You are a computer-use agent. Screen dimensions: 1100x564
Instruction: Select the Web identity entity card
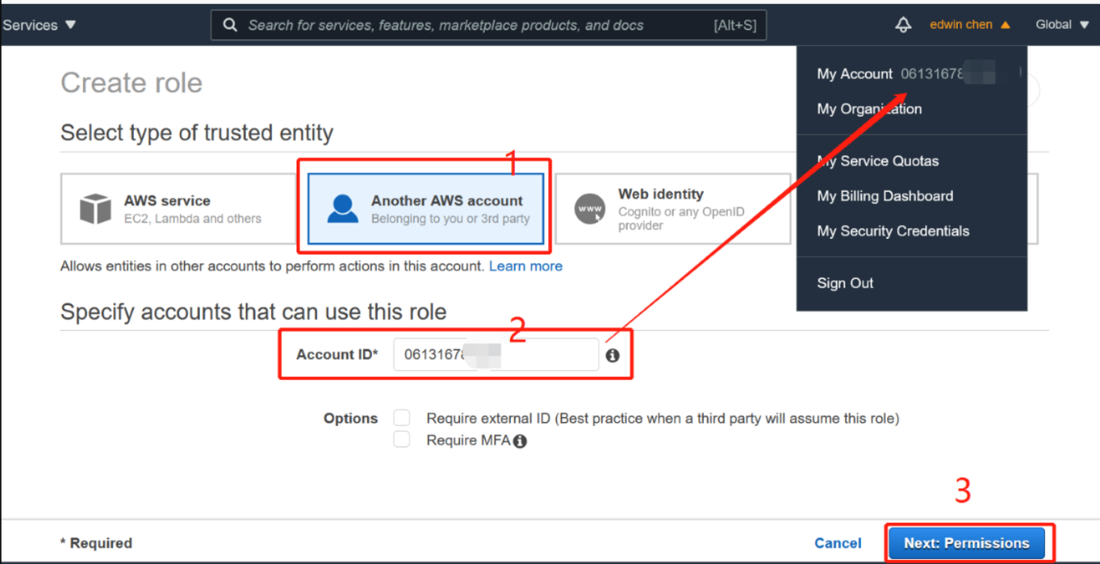tap(673, 209)
